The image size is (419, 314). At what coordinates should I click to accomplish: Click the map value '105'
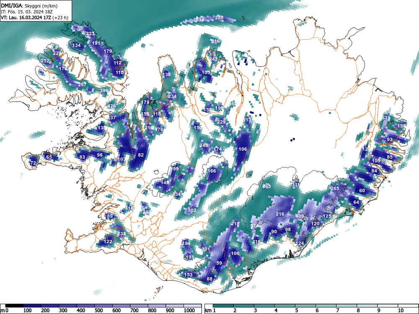click(x=206, y=72)
